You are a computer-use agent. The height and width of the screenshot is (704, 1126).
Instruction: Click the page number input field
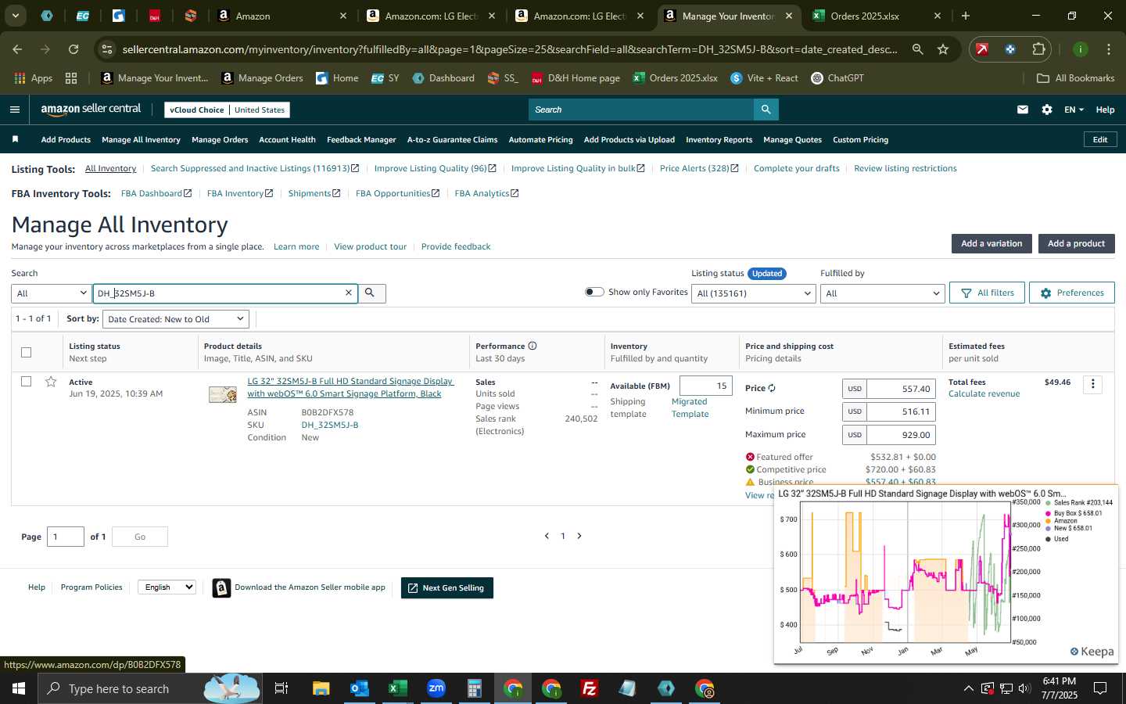66,537
